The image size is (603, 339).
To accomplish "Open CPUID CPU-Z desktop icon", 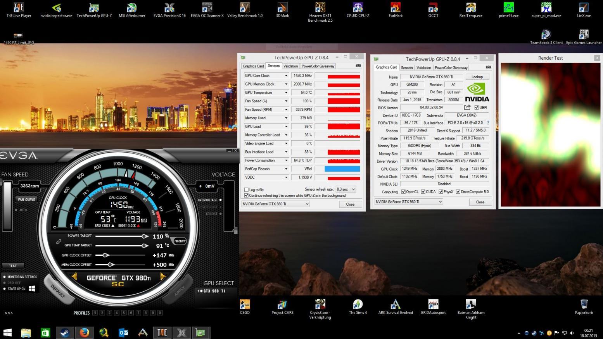I will (x=358, y=10).
